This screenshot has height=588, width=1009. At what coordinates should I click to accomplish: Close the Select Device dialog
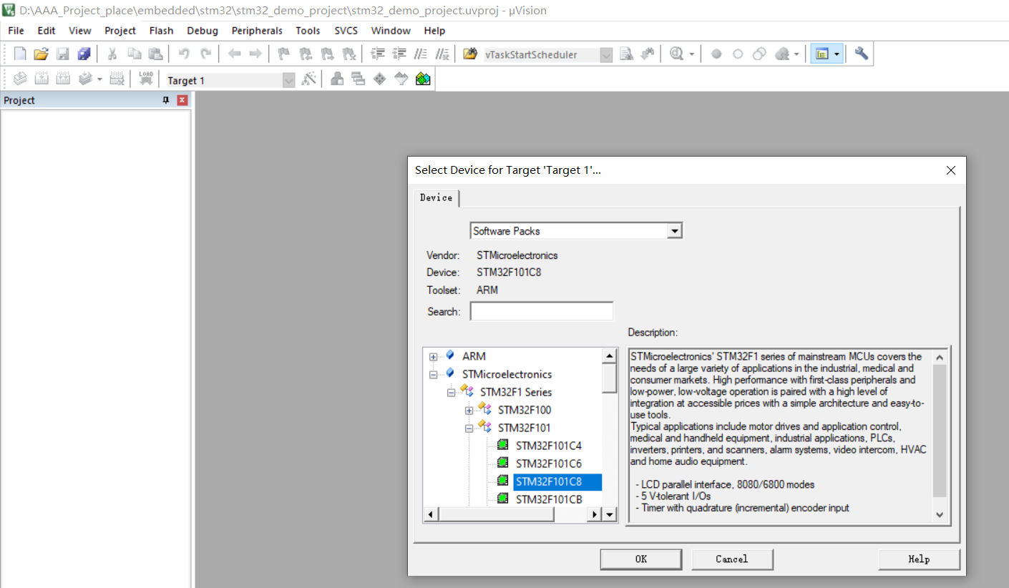point(951,170)
